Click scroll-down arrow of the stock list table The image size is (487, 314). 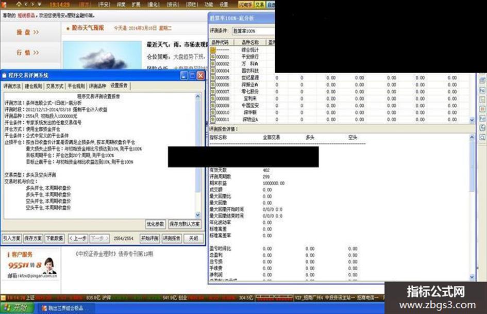(x=472, y=120)
